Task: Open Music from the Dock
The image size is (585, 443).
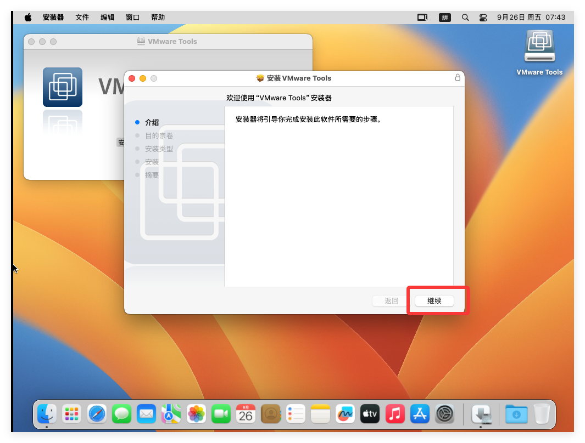Action: pyautogui.click(x=395, y=414)
